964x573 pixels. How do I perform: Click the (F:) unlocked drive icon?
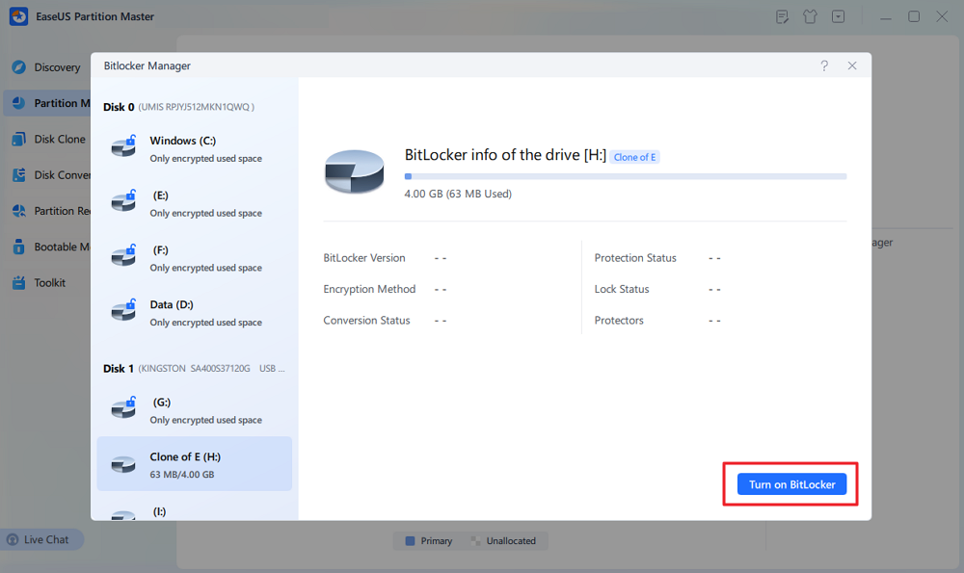click(123, 256)
